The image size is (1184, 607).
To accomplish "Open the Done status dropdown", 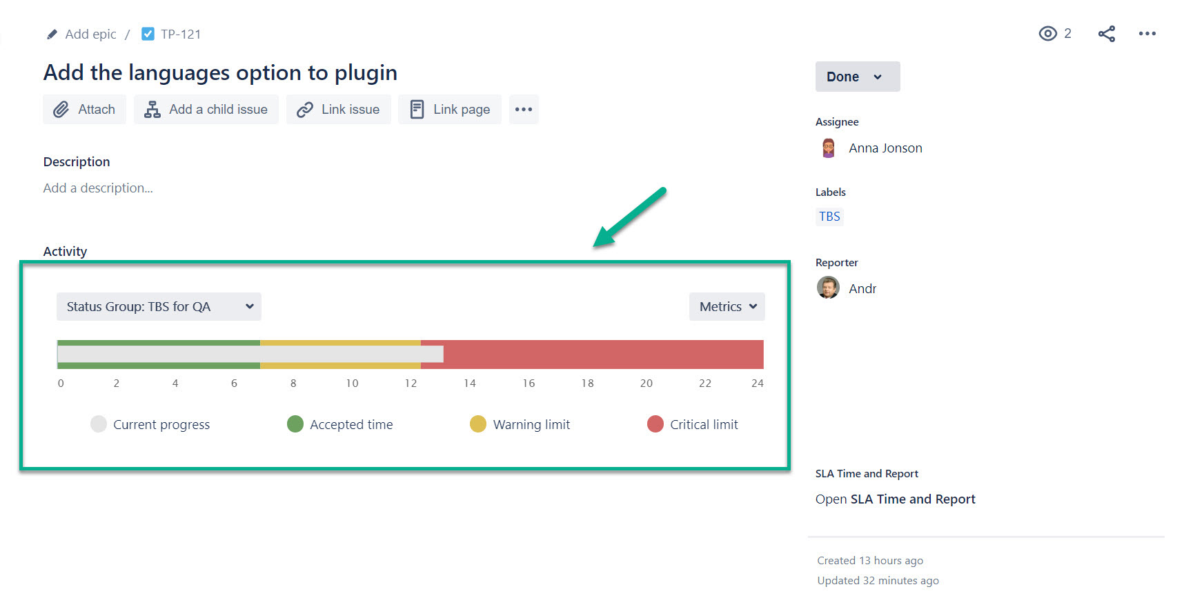I will coord(857,77).
